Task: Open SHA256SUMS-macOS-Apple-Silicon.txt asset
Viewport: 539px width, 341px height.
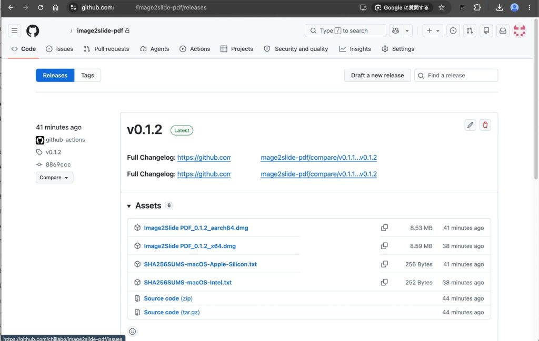Action: click(200, 264)
